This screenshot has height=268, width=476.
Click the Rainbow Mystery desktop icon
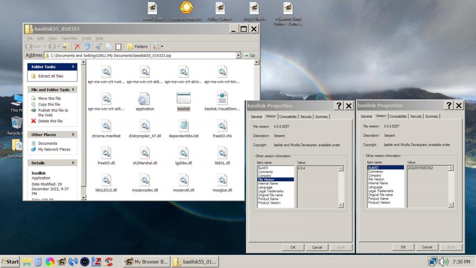pos(186,8)
